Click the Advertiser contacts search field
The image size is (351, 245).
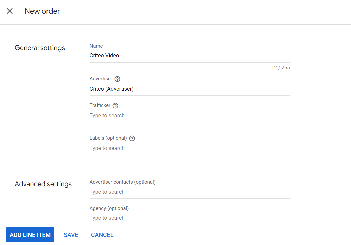[190, 192]
